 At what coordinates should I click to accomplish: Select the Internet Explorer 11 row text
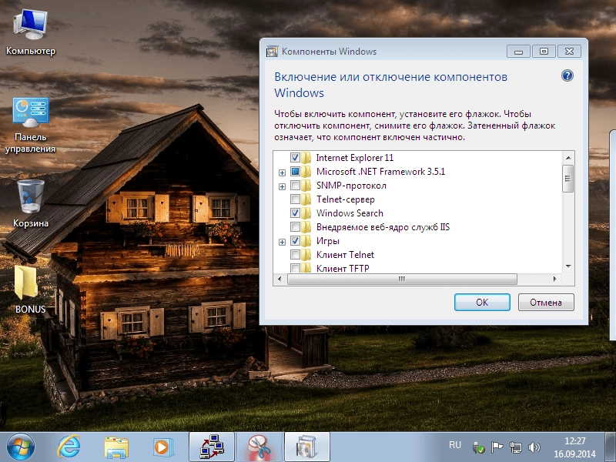coord(355,158)
